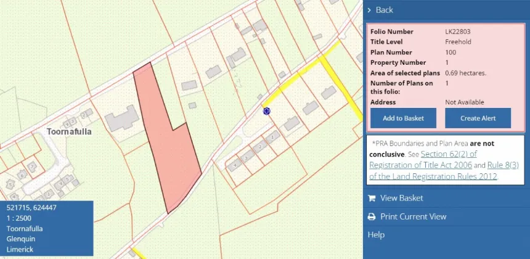Open the View Basket menu label
Viewport: 530px width, 259px height.
point(401,198)
